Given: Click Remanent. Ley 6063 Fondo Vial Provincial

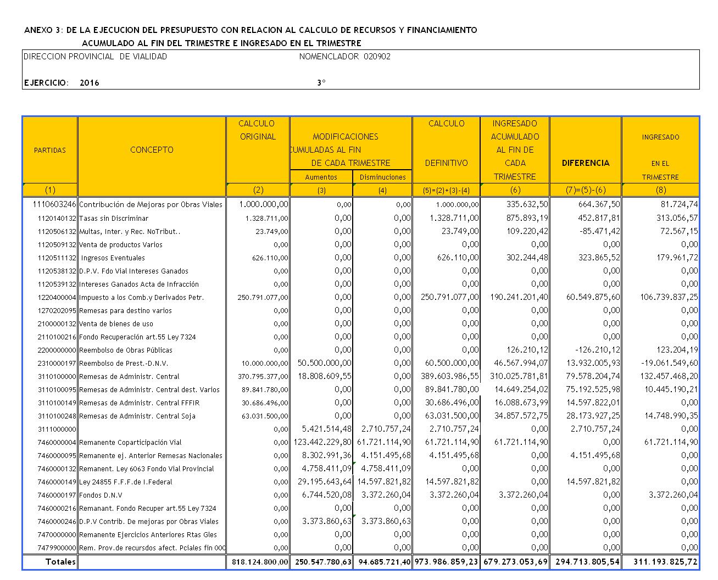Looking at the screenshot, I should (x=147, y=469).
